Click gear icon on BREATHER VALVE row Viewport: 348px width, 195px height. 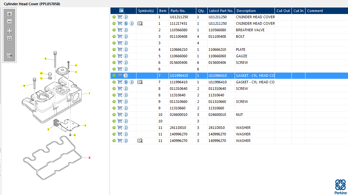click(114, 30)
